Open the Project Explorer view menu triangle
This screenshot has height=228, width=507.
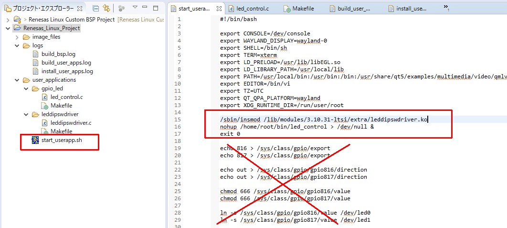(x=135, y=8)
